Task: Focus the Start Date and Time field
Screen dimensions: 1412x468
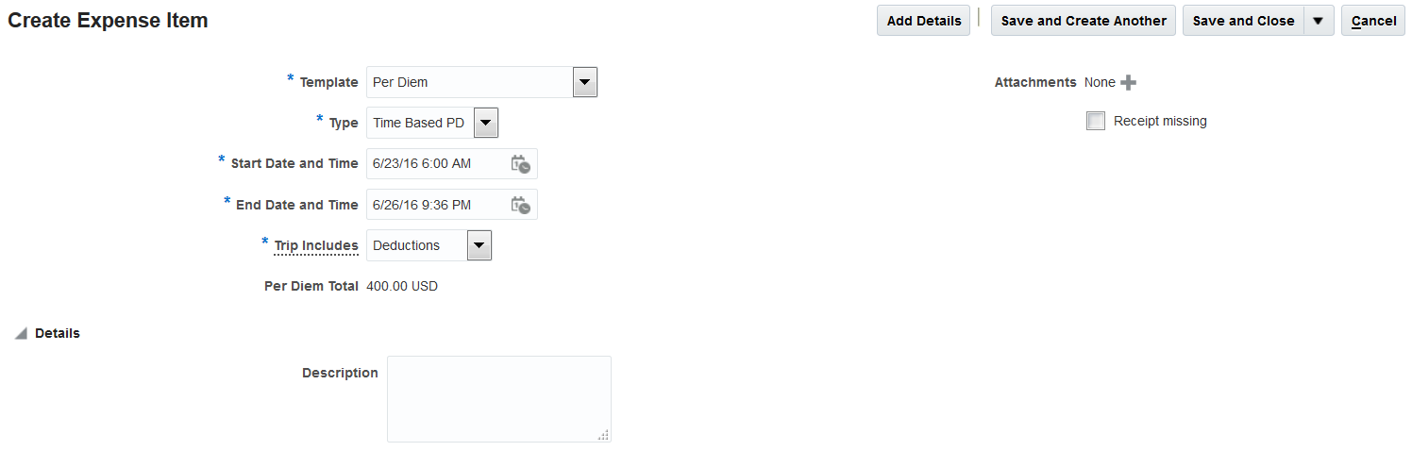Action: click(436, 164)
